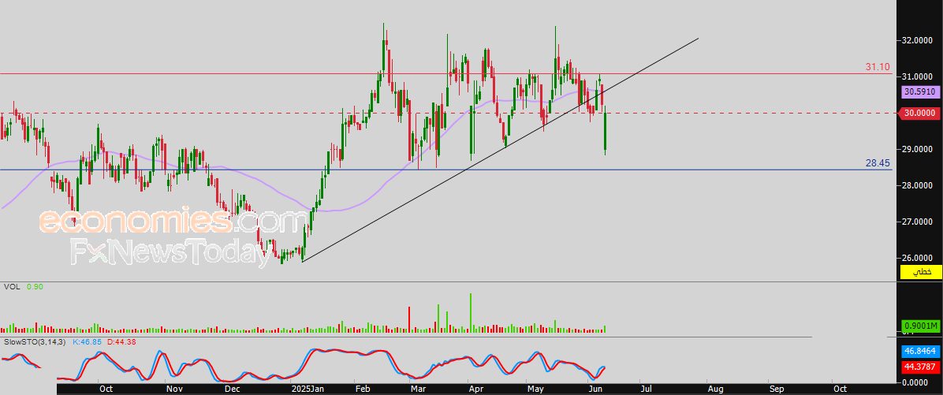Select the black ascending trendline
This screenshot has width=943, height=395.
pos(499,150)
